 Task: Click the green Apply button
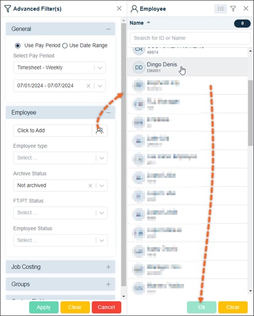coord(44,307)
